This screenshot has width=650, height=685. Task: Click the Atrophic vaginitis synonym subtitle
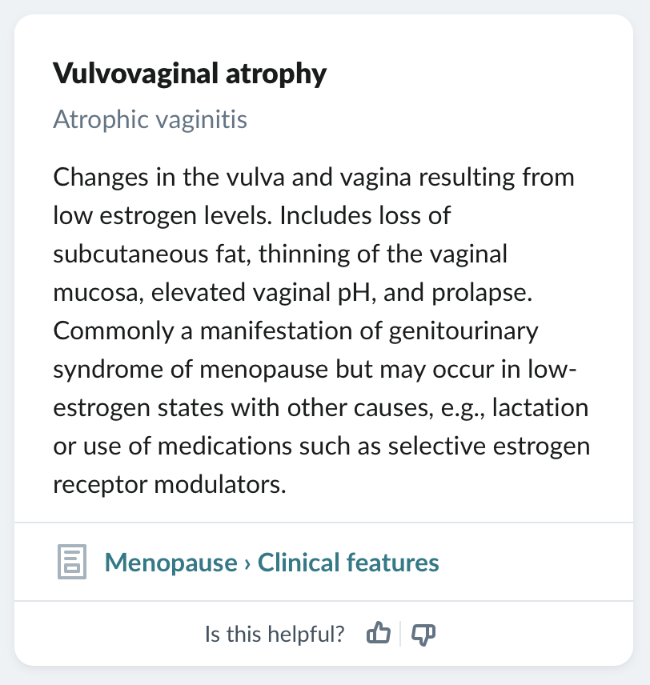tap(150, 119)
